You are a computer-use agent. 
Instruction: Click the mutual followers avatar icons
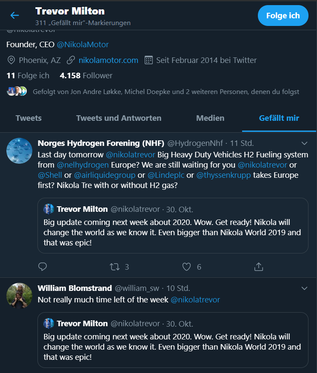click(17, 91)
